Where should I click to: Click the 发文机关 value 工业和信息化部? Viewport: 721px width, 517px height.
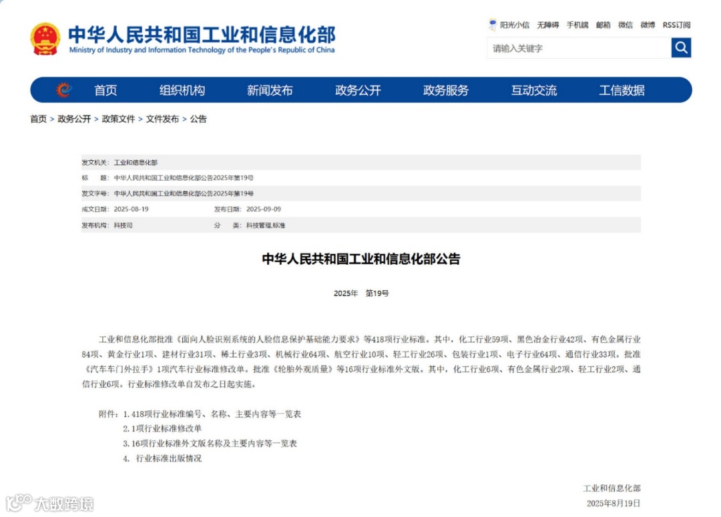point(136,163)
